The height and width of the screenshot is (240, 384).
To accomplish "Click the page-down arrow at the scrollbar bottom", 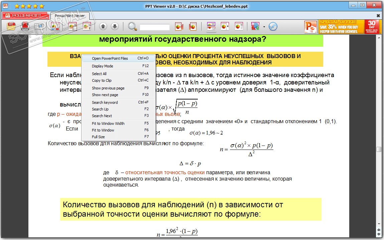I will pos(379,234).
